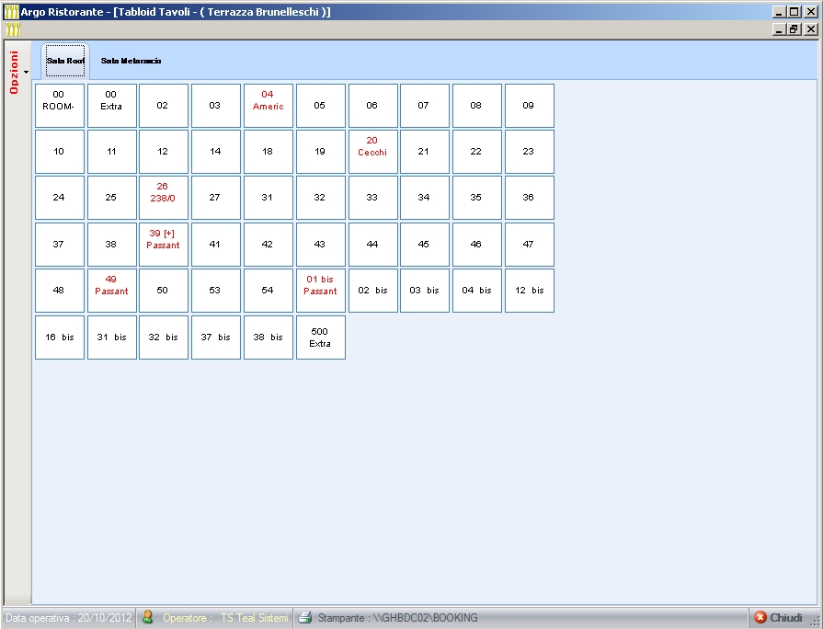This screenshot has height=629, width=823.
Task: Click the operator user icon in status bar
Action: [x=147, y=617]
